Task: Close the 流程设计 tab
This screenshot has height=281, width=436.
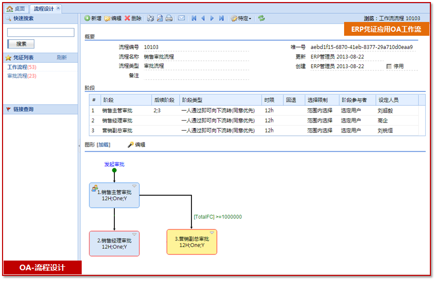Action: pyautogui.click(x=58, y=8)
